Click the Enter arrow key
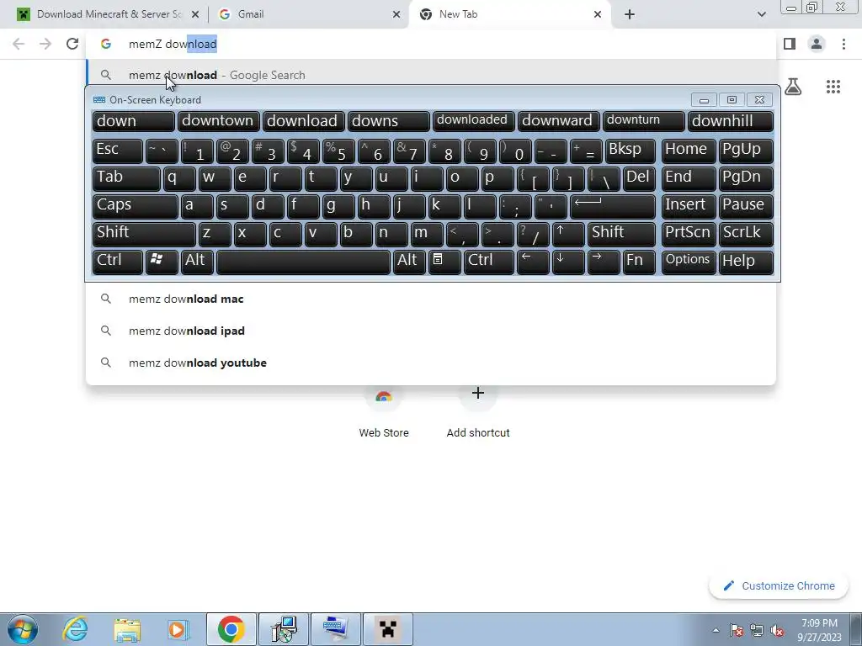 click(x=613, y=207)
